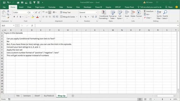The image size is (180, 101).
Task: Apply Percent Style formatting
Action: (85, 17)
